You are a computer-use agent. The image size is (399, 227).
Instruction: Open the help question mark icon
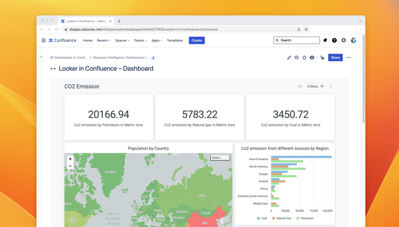[x=334, y=40]
